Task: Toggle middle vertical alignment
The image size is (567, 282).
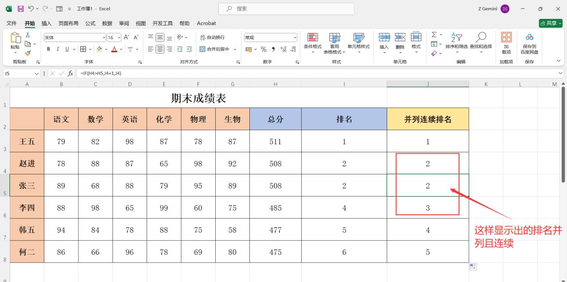Action: (160, 38)
